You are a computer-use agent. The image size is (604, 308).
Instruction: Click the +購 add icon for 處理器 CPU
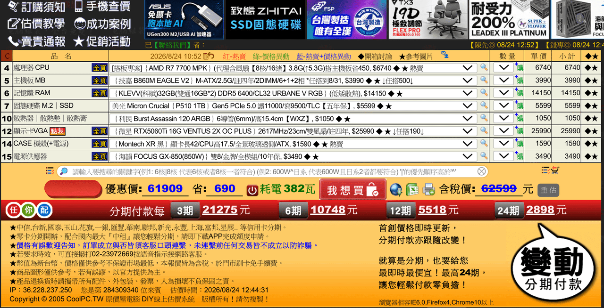519,67
